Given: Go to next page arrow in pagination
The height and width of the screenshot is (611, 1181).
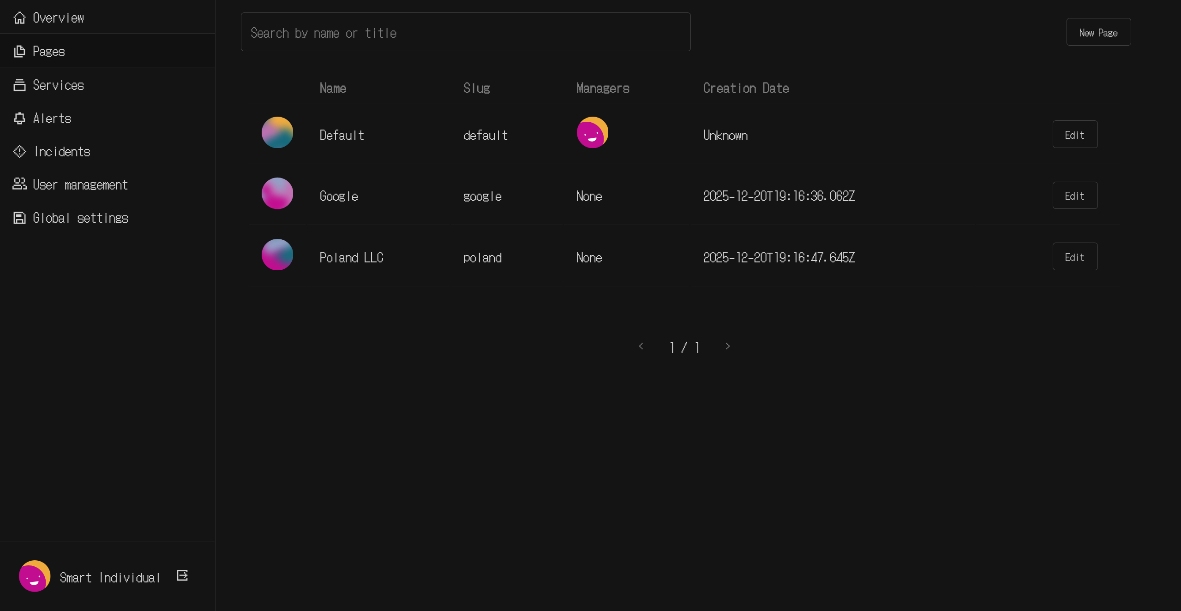Looking at the screenshot, I should coord(728,346).
